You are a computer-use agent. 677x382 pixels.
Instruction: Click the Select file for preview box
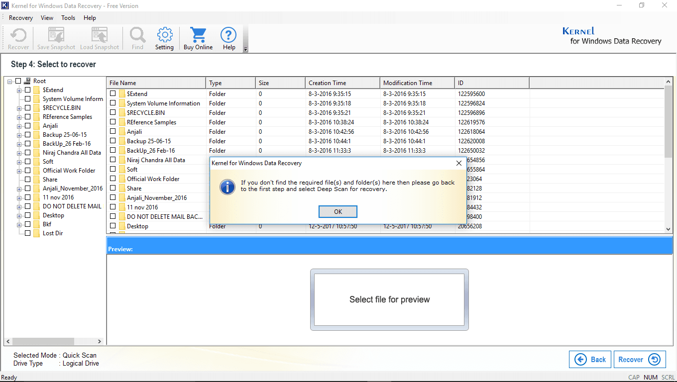coord(389,299)
